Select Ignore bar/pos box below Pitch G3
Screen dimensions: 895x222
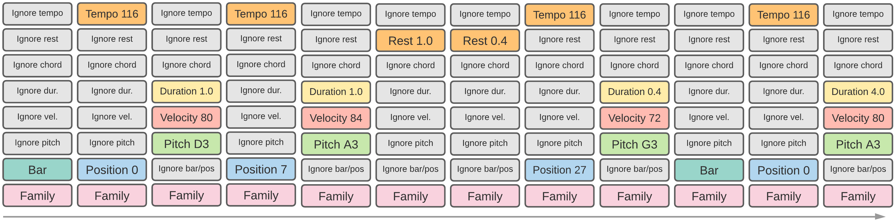(x=634, y=169)
